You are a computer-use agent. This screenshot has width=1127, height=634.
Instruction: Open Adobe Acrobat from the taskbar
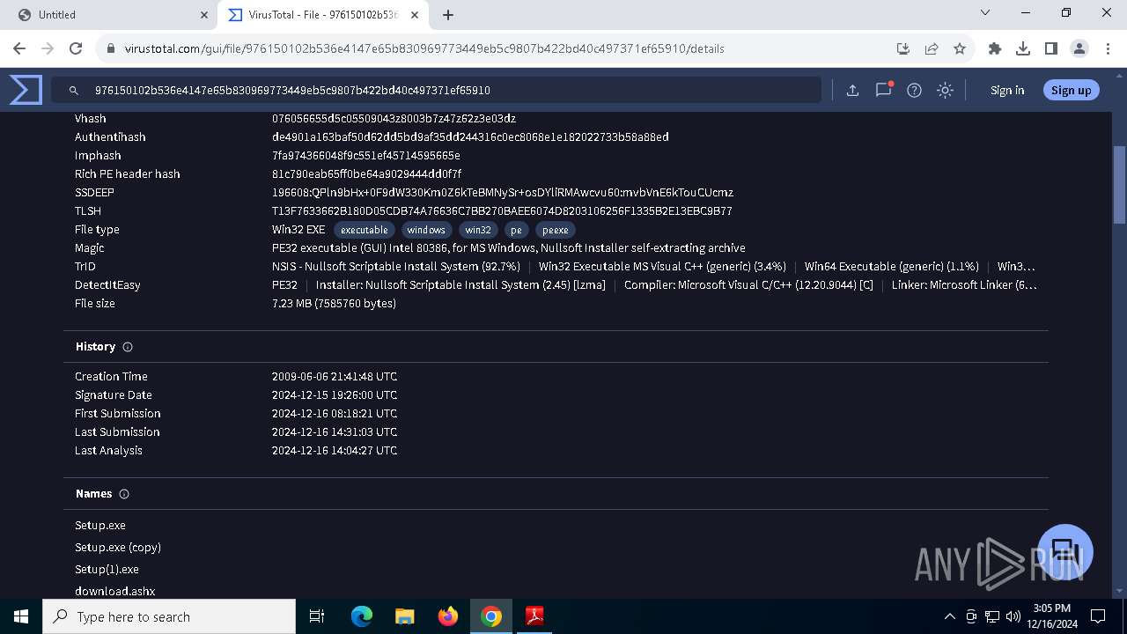pyautogui.click(x=534, y=616)
